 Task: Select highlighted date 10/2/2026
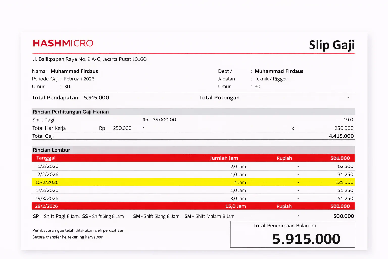[47, 182]
